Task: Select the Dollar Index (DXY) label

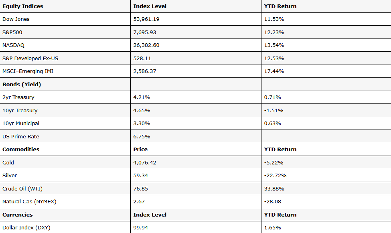Action: point(26,228)
